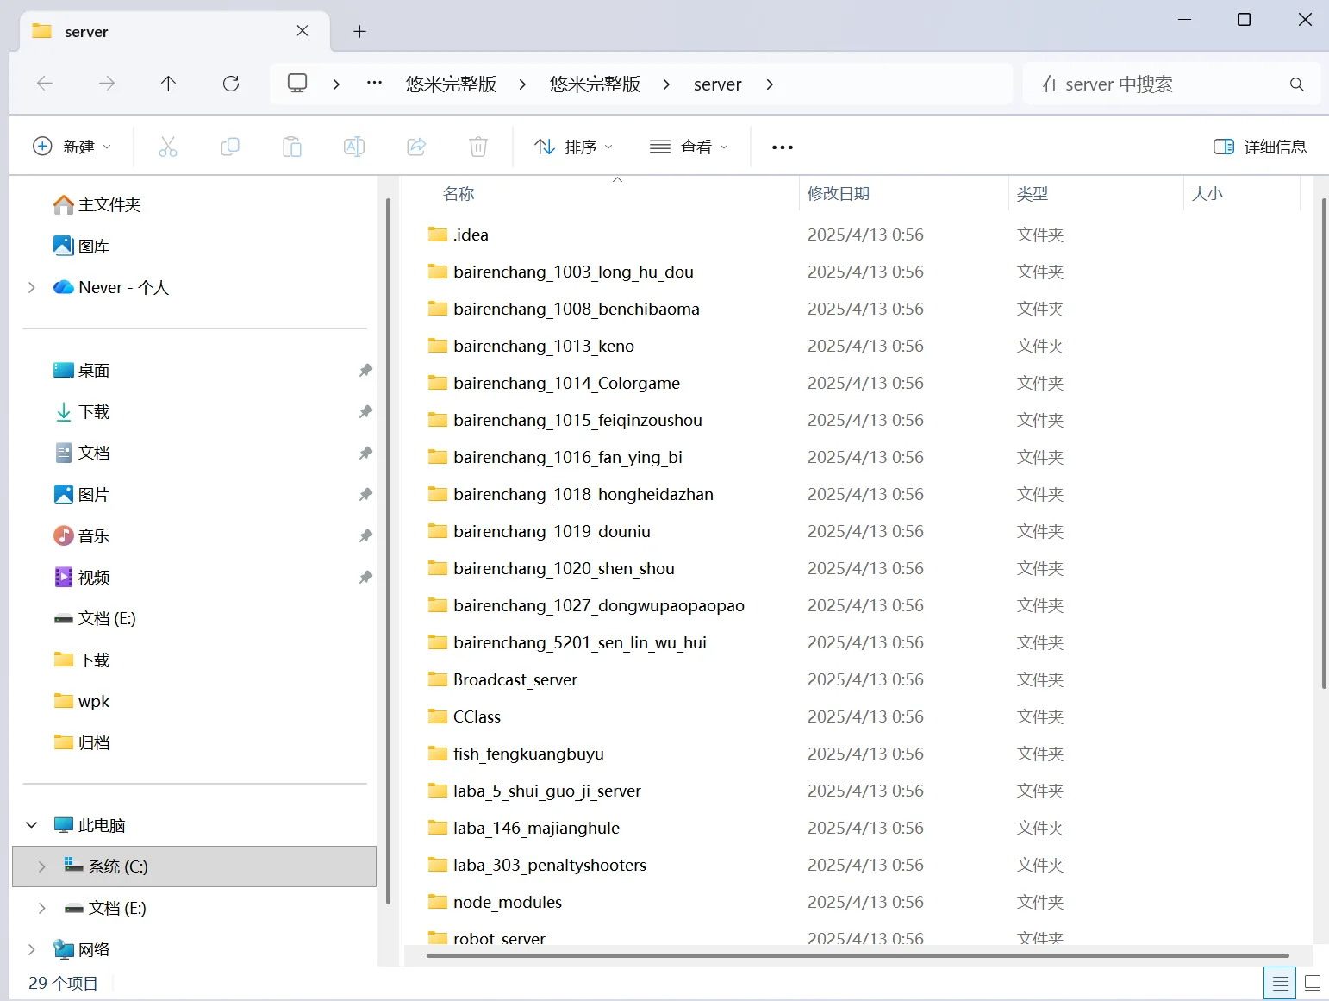Go forward with the right arrow
The width and height of the screenshot is (1329, 1001).
pos(107,84)
